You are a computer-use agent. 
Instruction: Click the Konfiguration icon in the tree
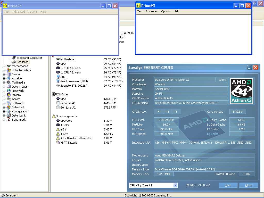coord(9,111)
